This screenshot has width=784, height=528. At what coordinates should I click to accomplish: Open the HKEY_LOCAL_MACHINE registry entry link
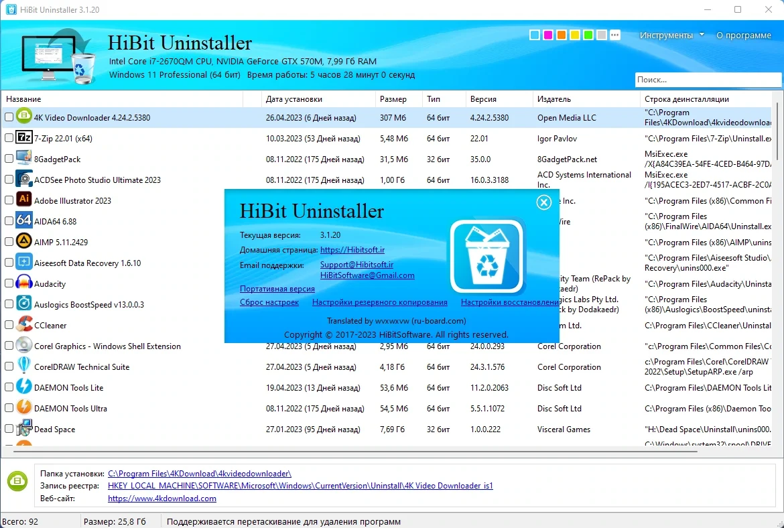[300, 486]
